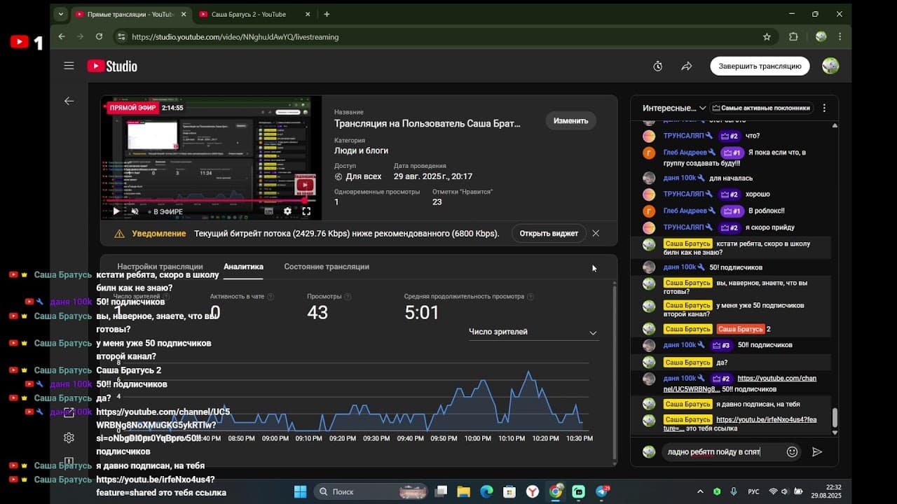Open the Chrome profile avatar
Viewport: 897px width, 504px height.
click(x=821, y=36)
